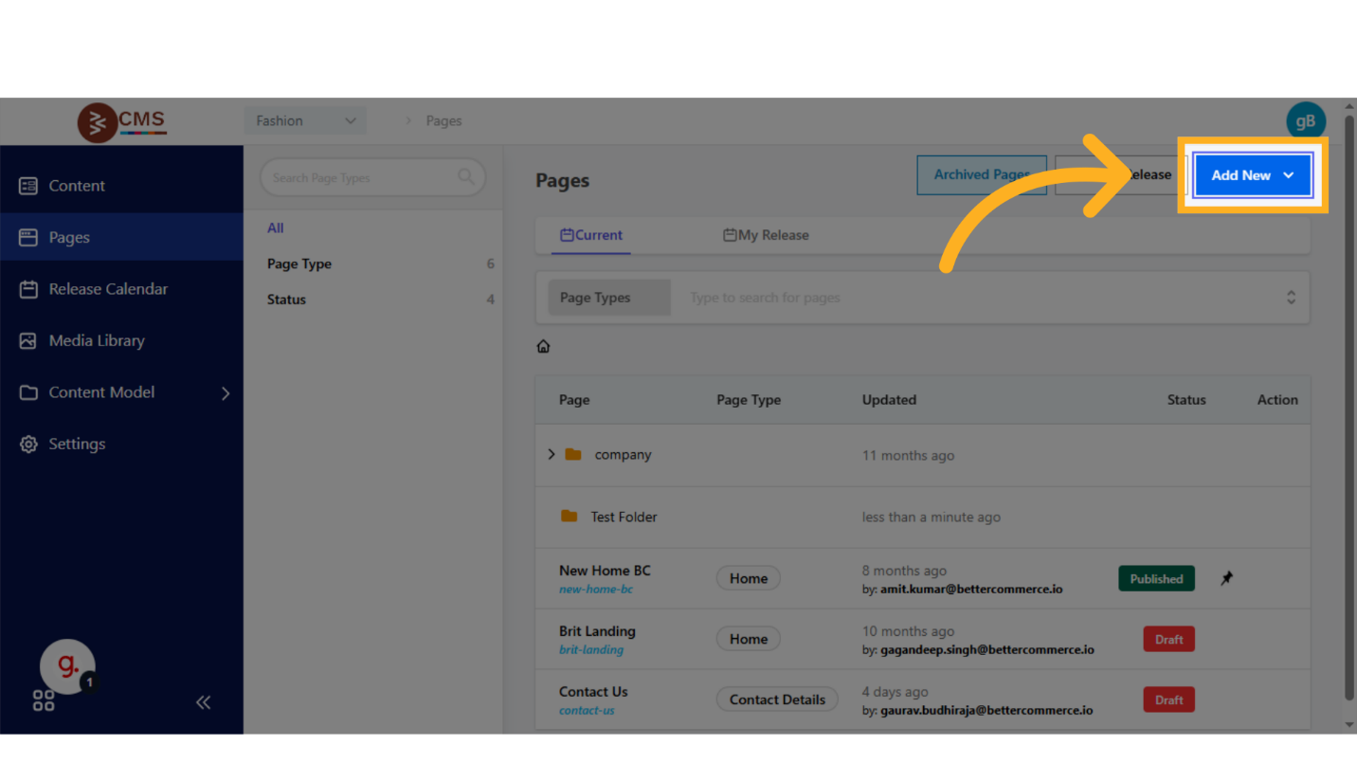Collapse the sidebar with double-chevron icon
Image resolution: width=1357 pixels, height=763 pixels.
(203, 702)
